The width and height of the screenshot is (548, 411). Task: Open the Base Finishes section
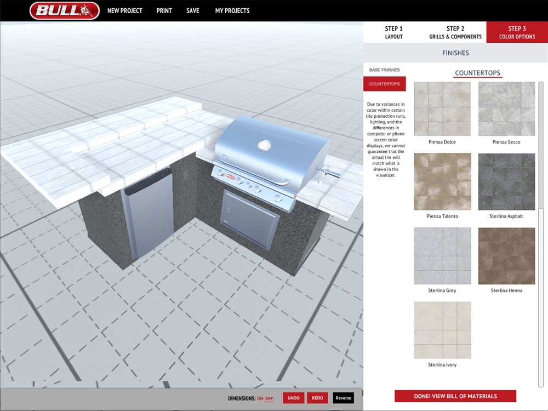(385, 70)
